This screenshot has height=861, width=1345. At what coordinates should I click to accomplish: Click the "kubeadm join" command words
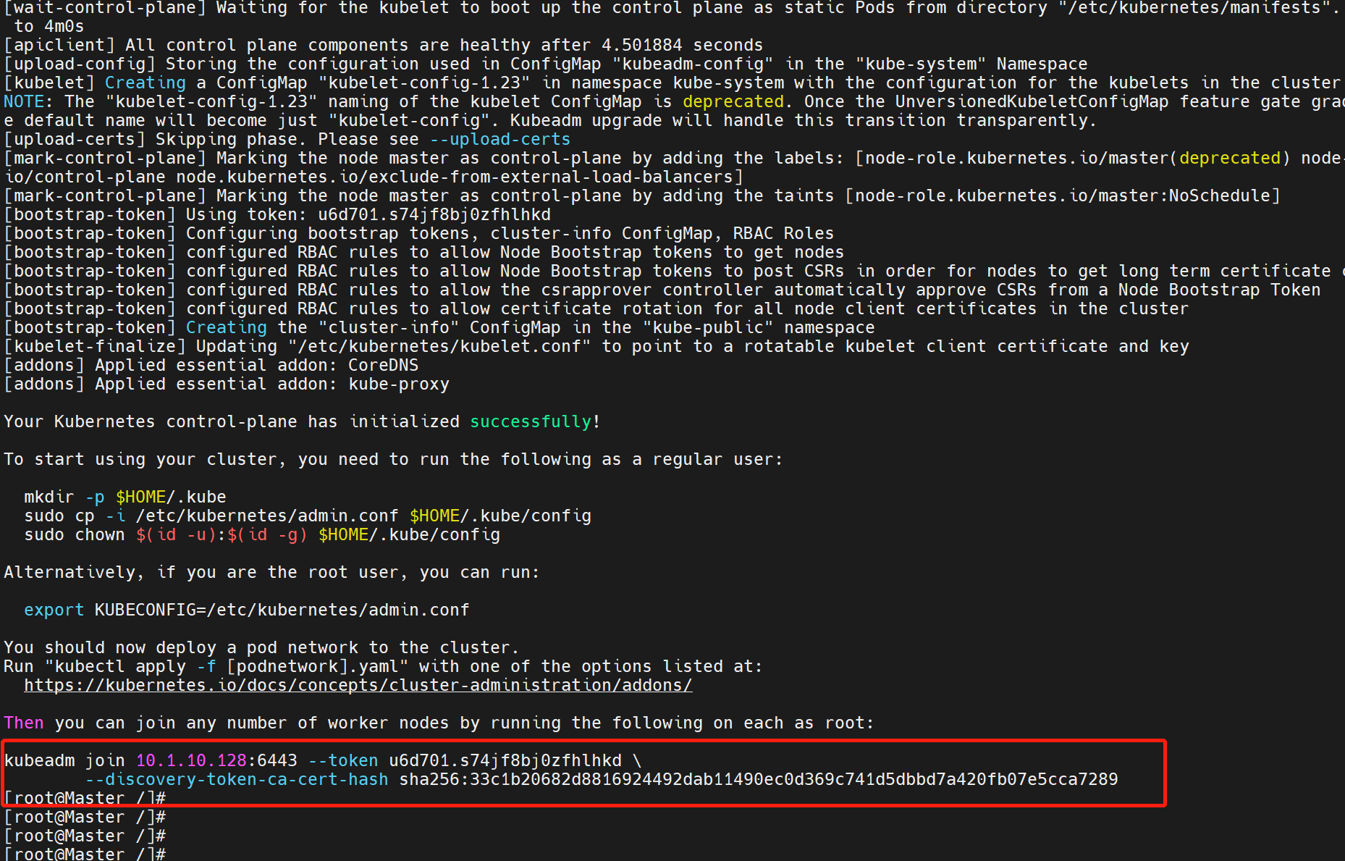(64, 760)
